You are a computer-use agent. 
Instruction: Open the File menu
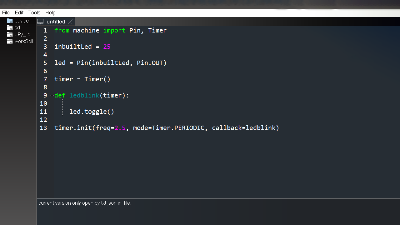[x=6, y=12]
